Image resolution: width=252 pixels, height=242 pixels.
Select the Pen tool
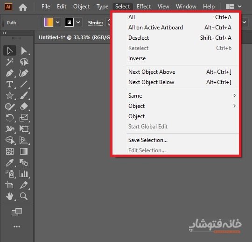10,73
